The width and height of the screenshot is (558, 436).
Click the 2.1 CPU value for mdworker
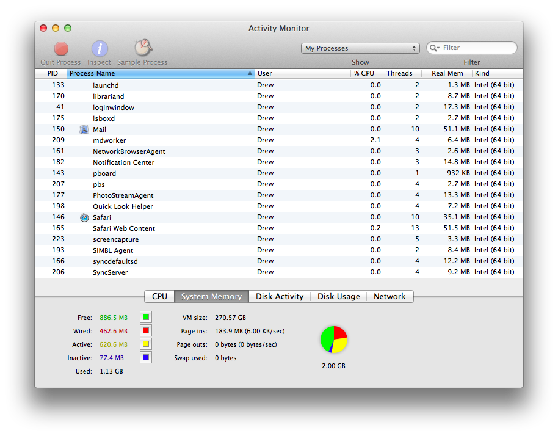(375, 140)
